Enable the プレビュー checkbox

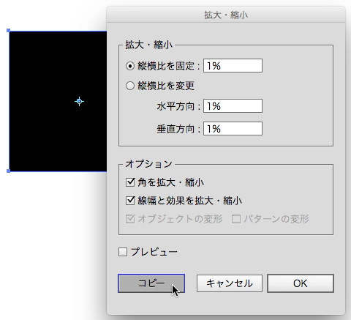tap(123, 252)
